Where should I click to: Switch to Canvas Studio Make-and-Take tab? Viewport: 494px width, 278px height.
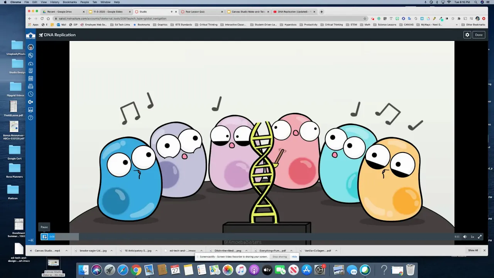coord(248,12)
